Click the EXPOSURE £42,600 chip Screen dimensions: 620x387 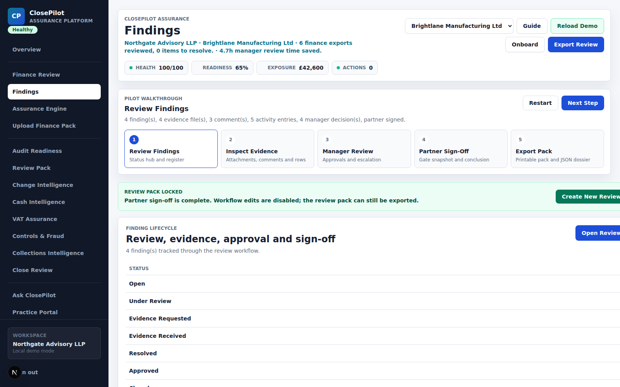click(x=293, y=68)
